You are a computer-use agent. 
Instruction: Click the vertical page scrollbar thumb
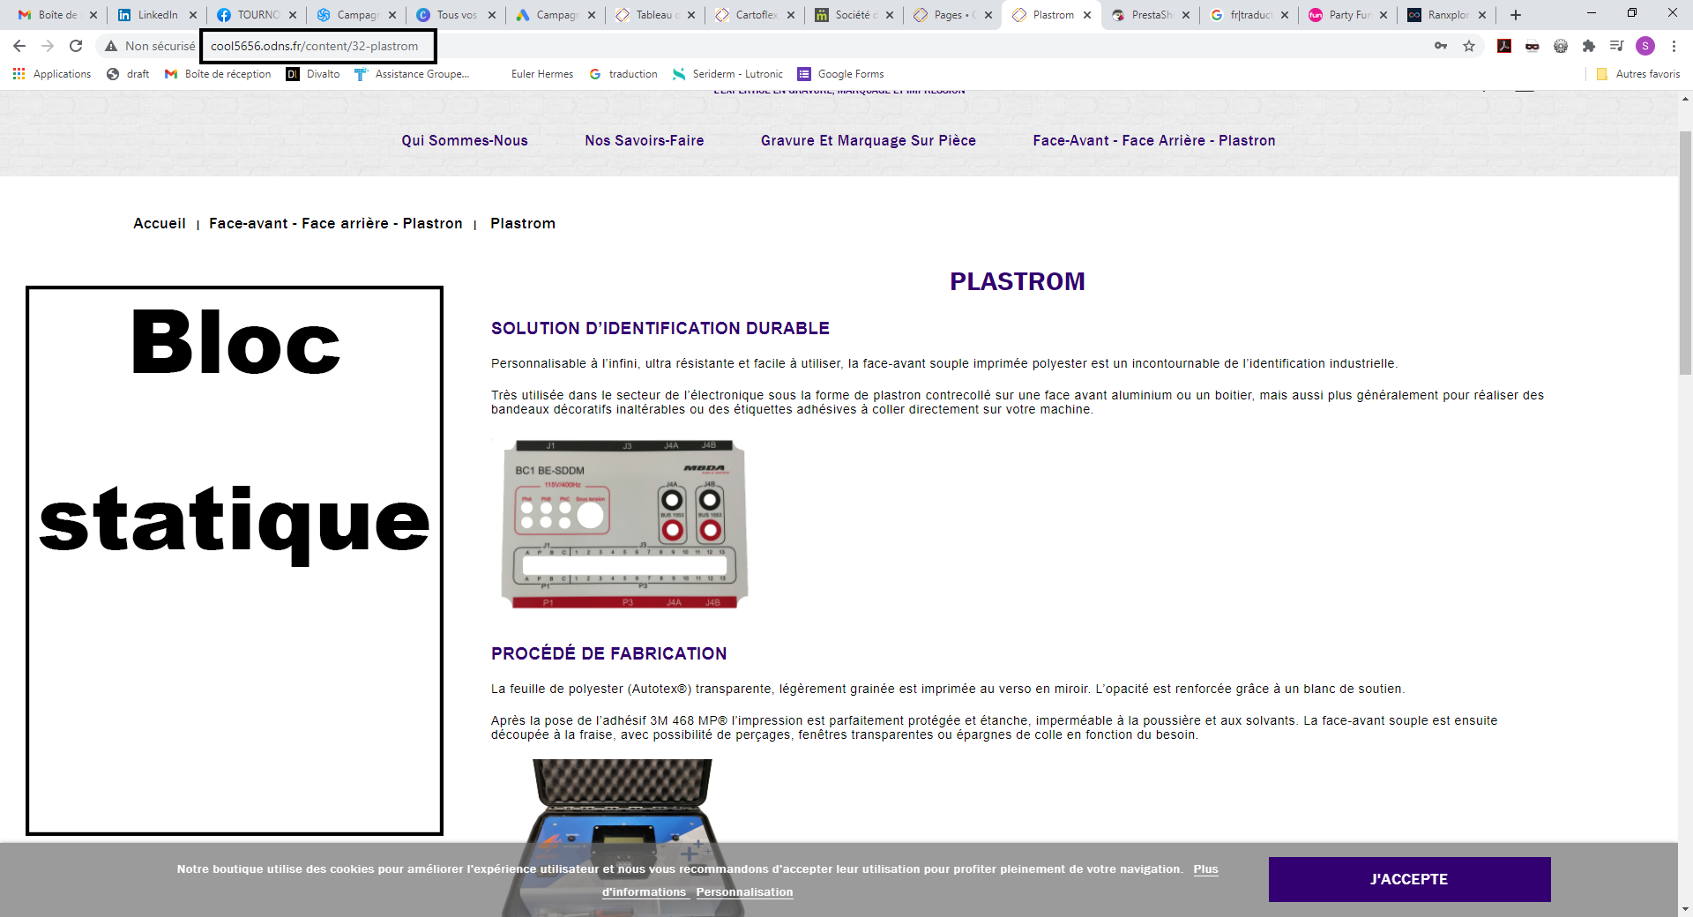click(1685, 253)
